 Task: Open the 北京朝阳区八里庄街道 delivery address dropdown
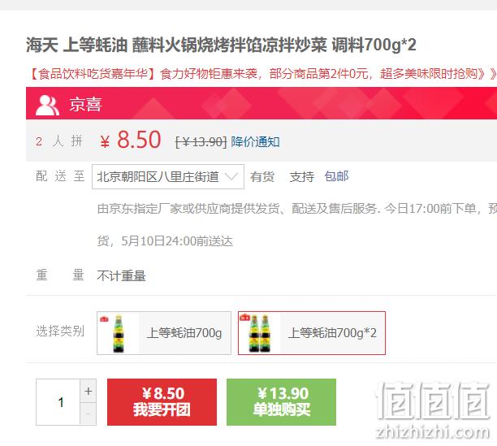pyautogui.click(x=168, y=176)
